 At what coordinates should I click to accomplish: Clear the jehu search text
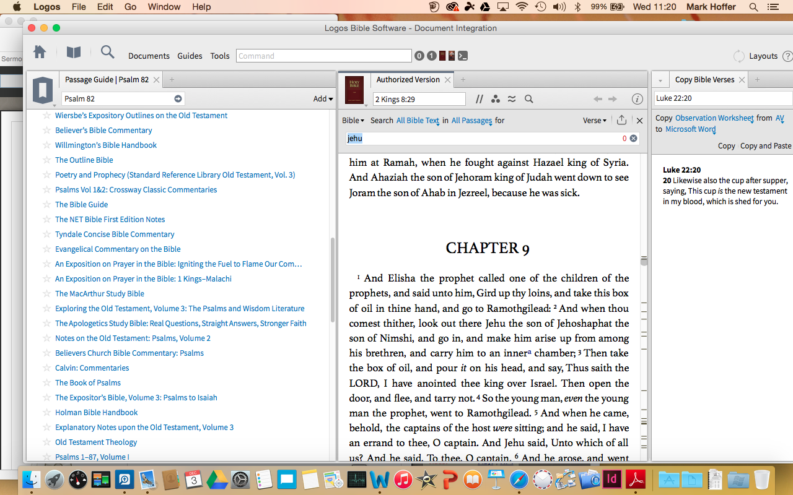(633, 139)
